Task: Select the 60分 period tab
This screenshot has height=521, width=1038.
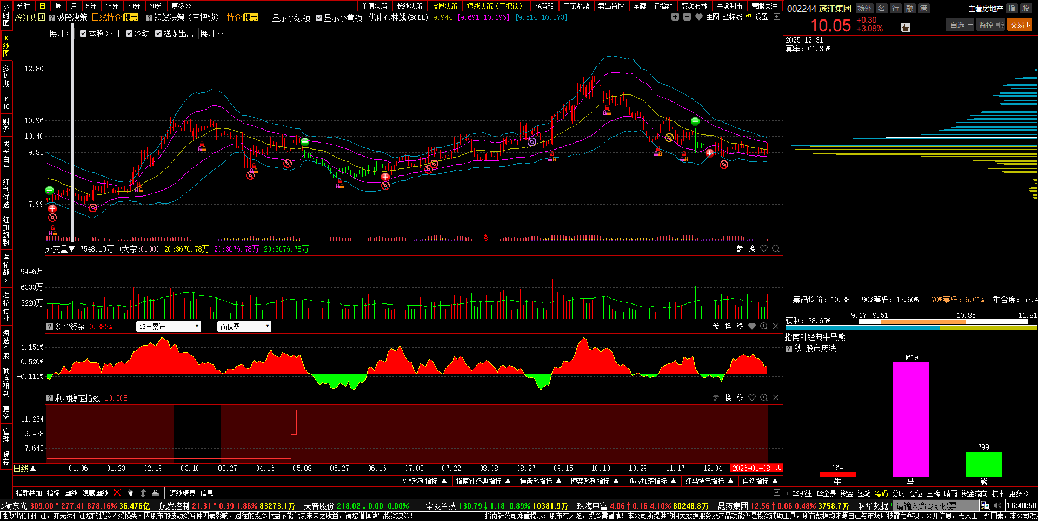Action: pyautogui.click(x=156, y=6)
